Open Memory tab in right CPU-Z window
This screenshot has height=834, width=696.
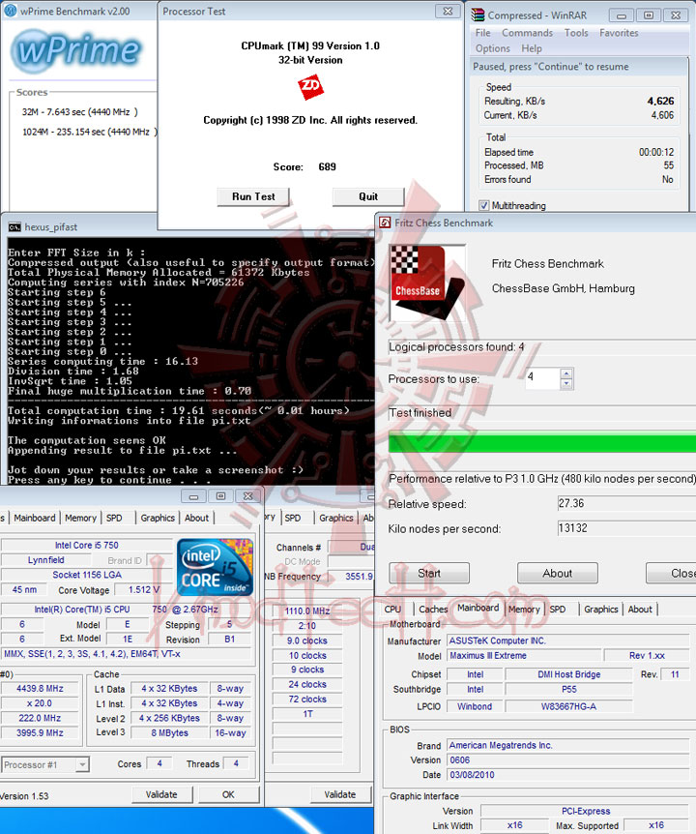click(x=524, y=609)
